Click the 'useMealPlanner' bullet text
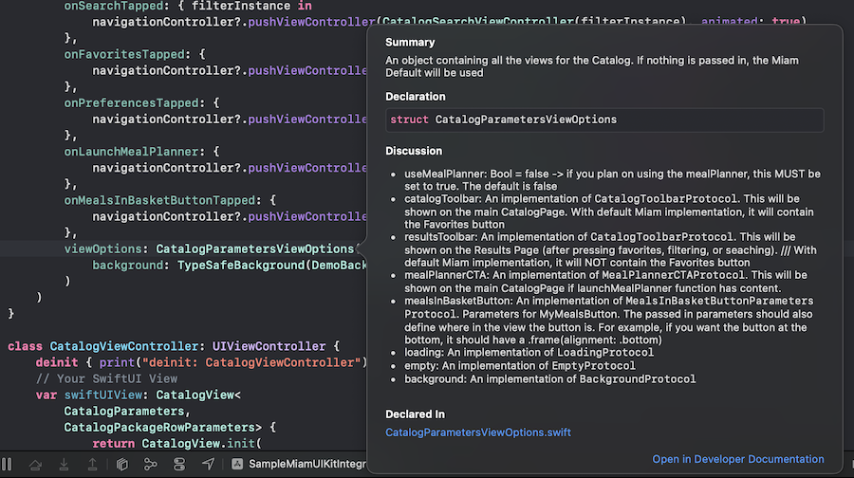The width and height of the screenshot is (854, 478). pos(612,180)
